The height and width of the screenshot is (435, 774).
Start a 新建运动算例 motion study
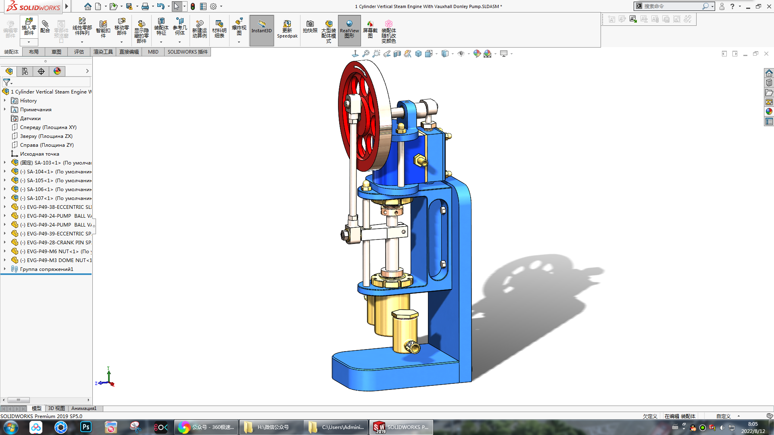point(199,29)
